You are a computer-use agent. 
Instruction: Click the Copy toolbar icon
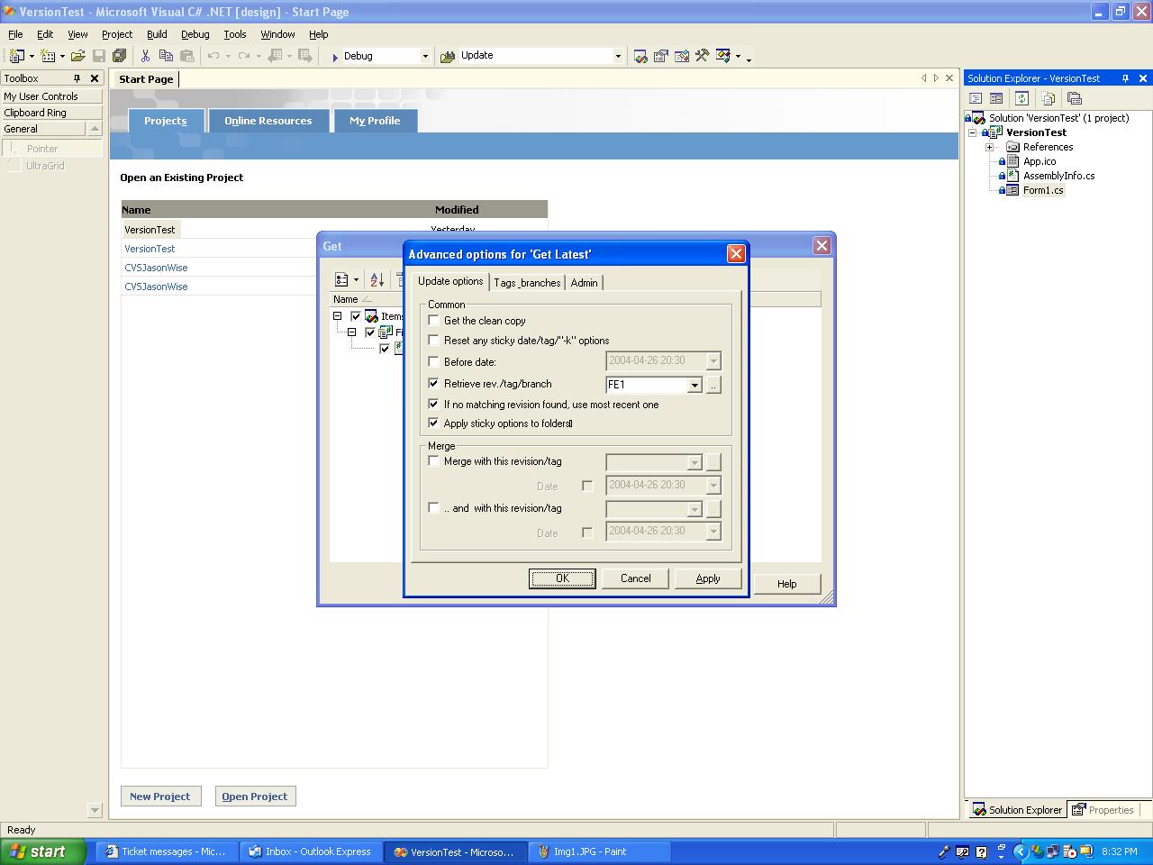(x=166, y=56)
